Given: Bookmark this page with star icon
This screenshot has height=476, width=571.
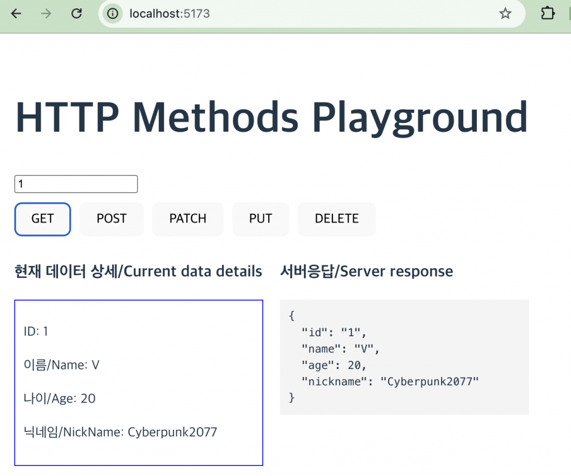Looking at the screenshot, I should click(505, 14).
